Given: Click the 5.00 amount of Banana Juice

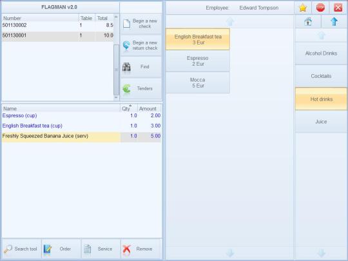Looking at the screenshot, I should coord(155,136).
